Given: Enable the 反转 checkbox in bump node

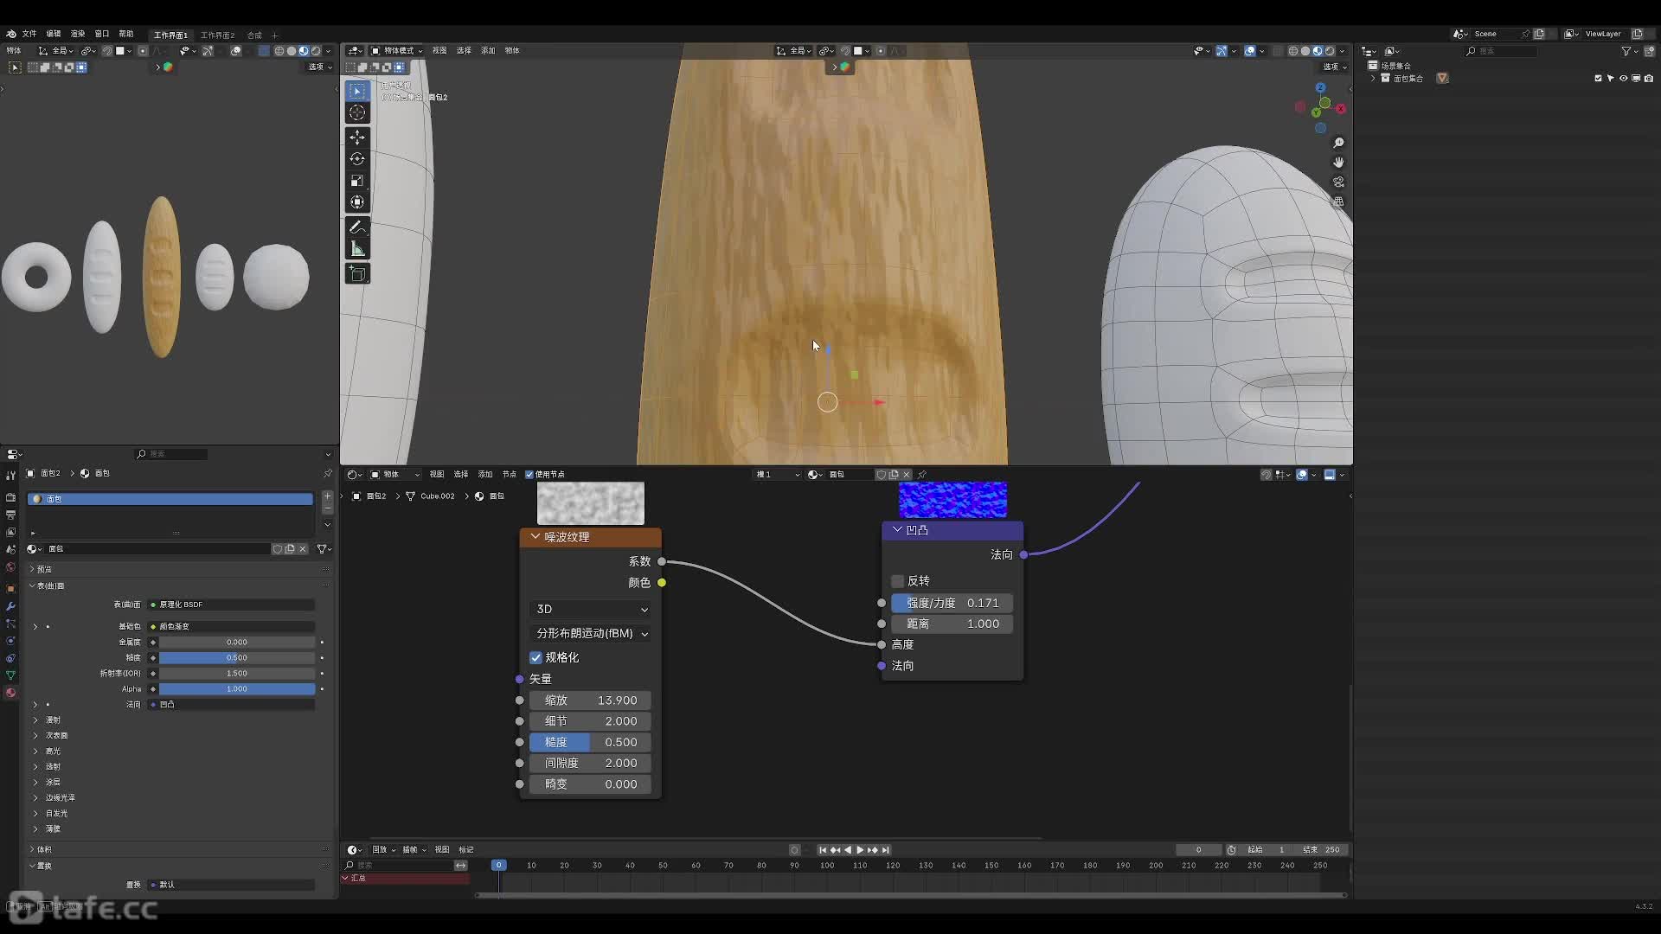Looking at the screenshot, I should point(897,581).
